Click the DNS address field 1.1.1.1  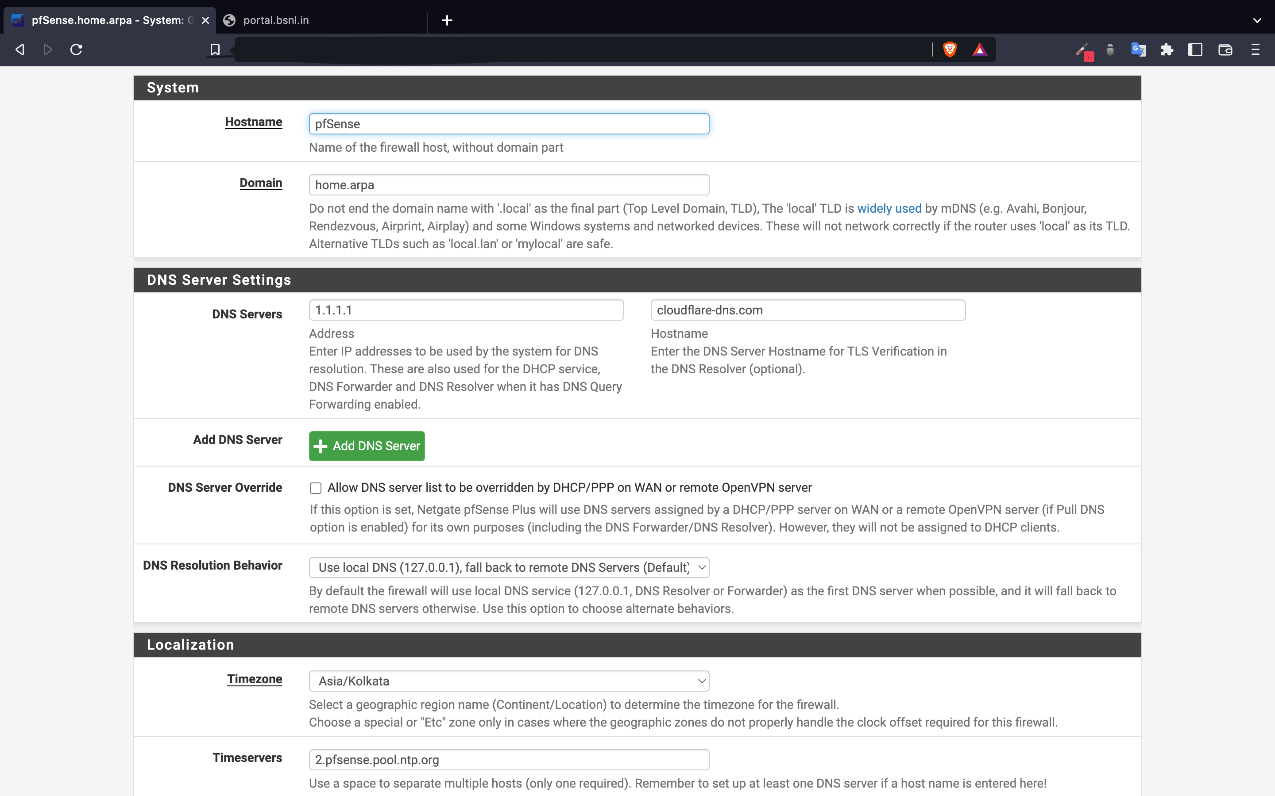[466, 310]
